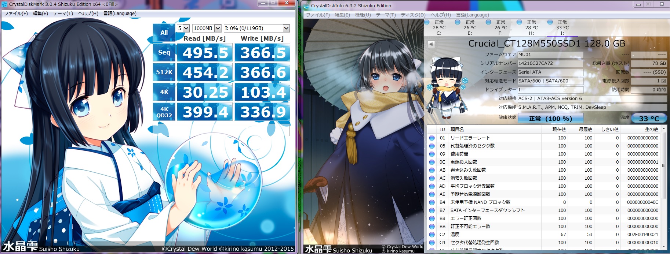Start the 4K QD32 benchmark test
This screenshot has width=670, height=254.
pos(164,112)
